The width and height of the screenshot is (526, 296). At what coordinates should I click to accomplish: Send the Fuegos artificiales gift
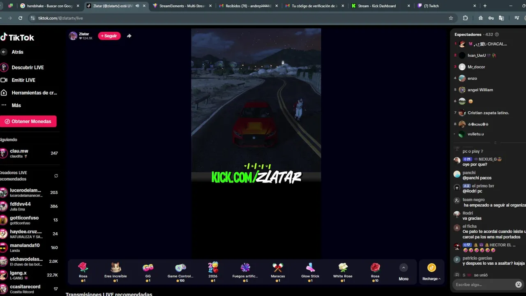tap(245, 272)
